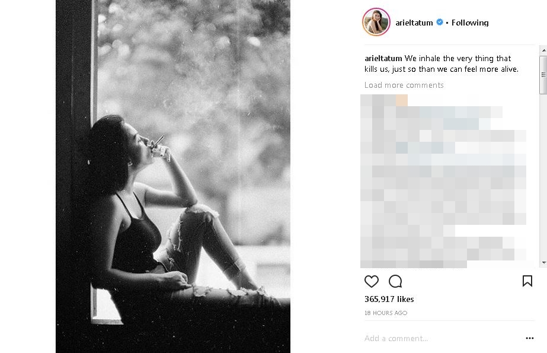Click the Add a comment input field
Screen dimensions: 547x353
(x=396, y=338)
